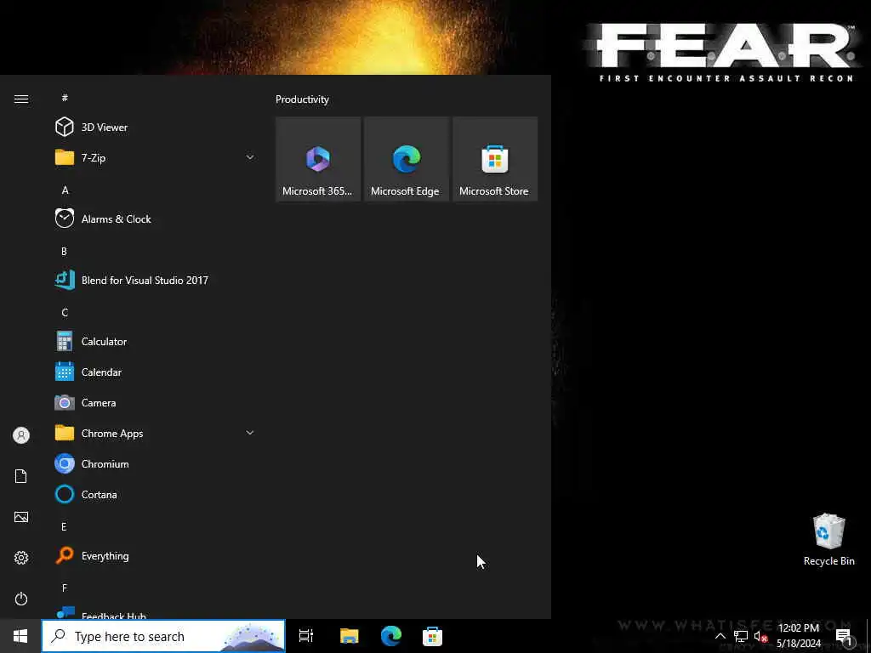Image resolution: width=871 pixels, height=653 pixels.
Task: Open the clock showing 12:02 PM
Action: click(798, 636)
